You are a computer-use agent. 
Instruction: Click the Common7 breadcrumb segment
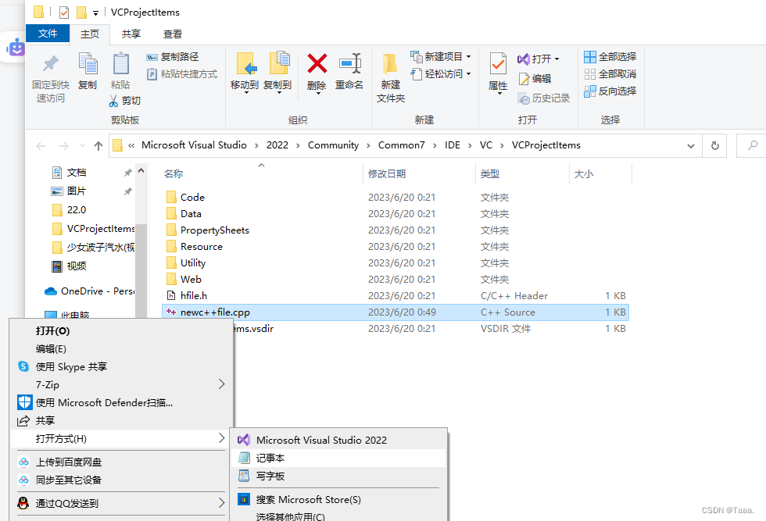[x=401, y=145]
